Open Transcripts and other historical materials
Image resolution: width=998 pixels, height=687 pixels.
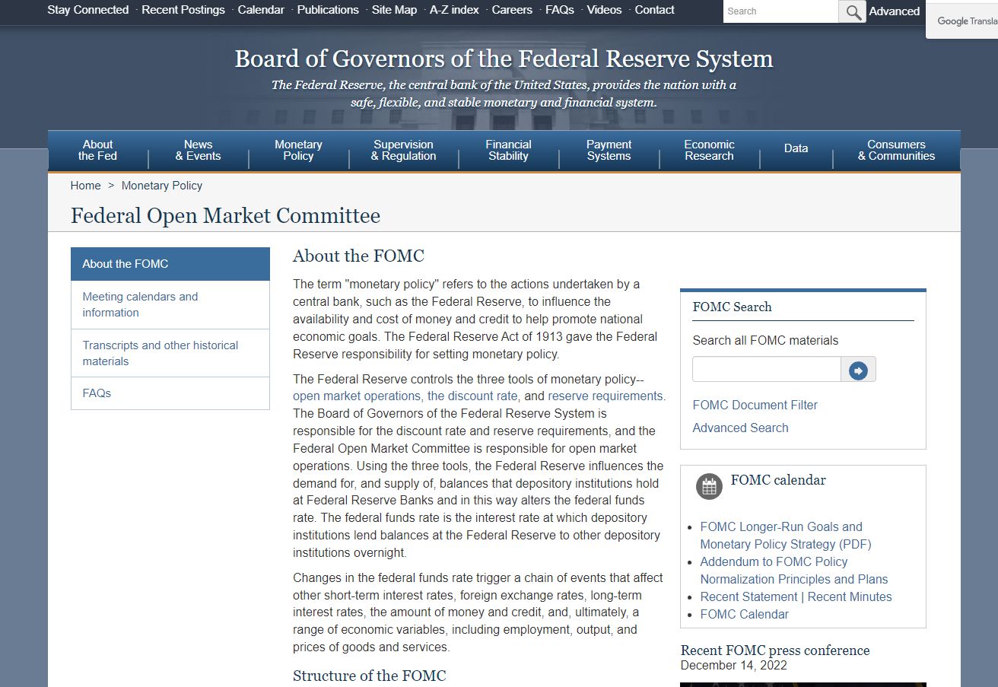click(x=170, y=353)
